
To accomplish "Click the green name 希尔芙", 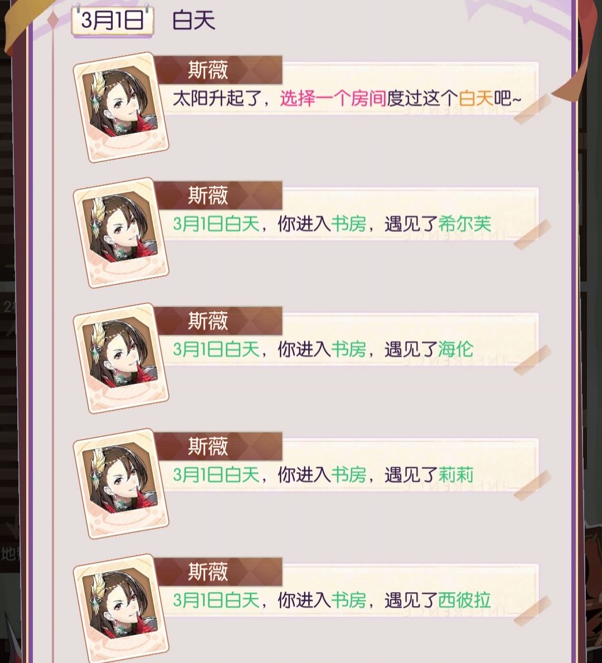I will [465, 224].
